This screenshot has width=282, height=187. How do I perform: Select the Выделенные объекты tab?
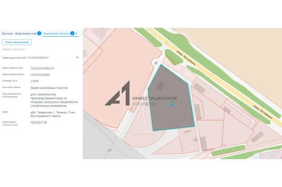[56, 33]
